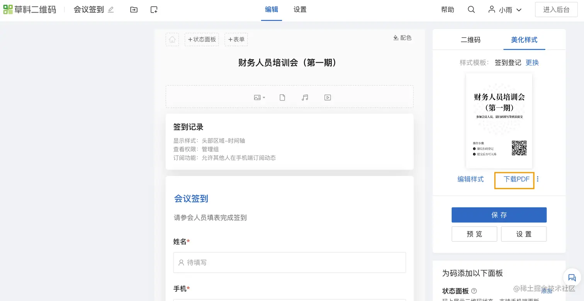Click the 设置 button below 保存
584x301 pixels.
(x=524, y=234)
